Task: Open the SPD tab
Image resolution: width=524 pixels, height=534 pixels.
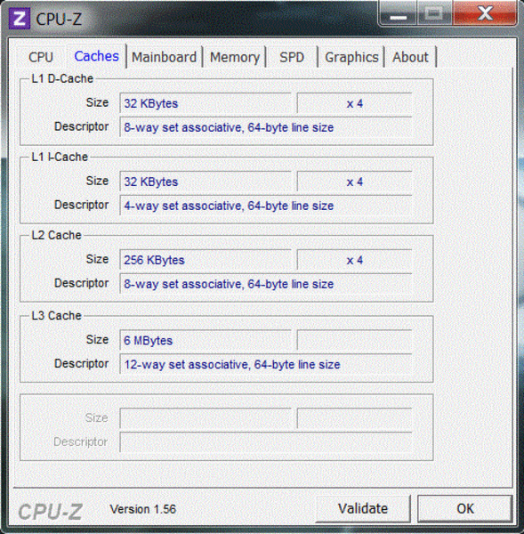Action: tap(292, 57)
